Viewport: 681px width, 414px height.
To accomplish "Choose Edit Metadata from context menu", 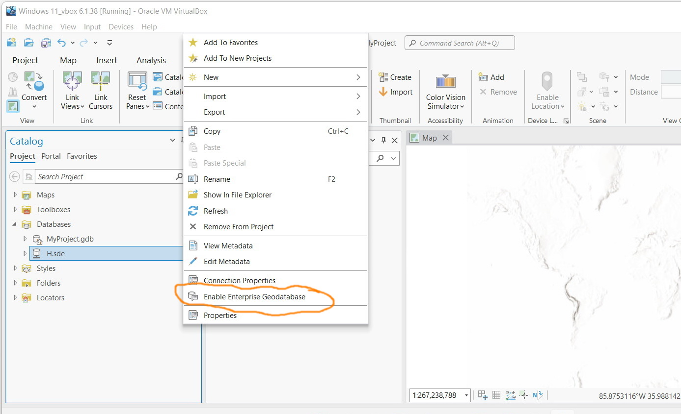I will pos(275,262).
